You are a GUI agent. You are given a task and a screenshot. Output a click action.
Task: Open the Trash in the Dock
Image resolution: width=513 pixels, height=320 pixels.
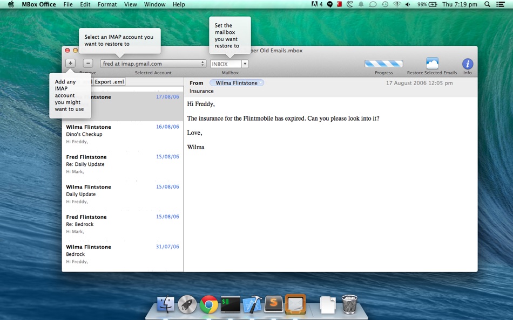[349, 304]
